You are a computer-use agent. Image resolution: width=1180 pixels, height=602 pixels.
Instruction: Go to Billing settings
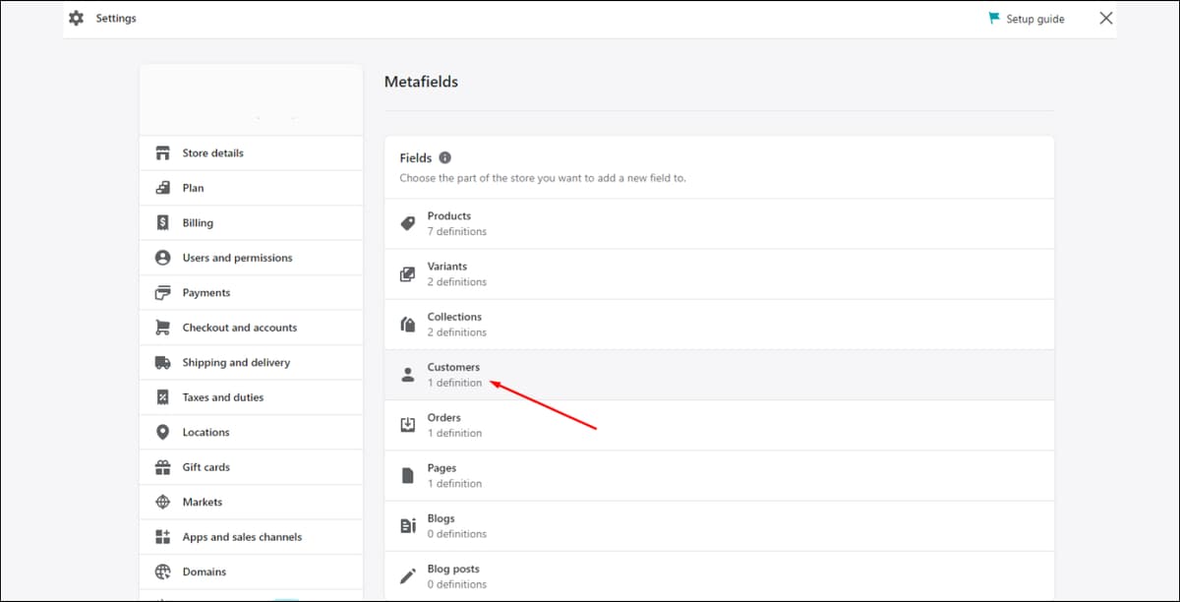click(x=251, y=223)
